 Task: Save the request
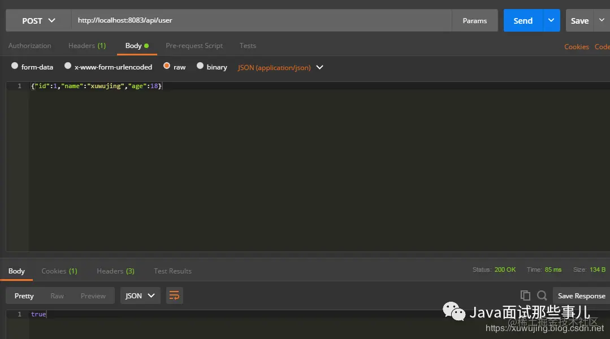point(579,20)
